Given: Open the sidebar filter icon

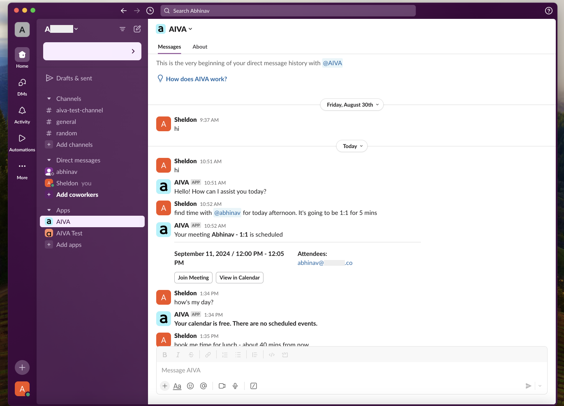Looking at the screenshot, I should [123, 29].
